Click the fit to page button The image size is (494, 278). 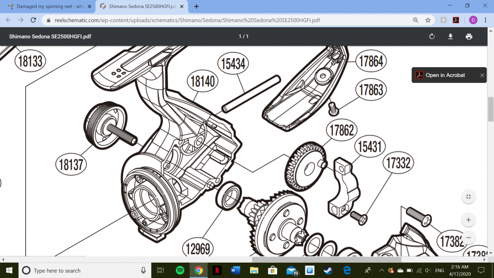[468, 197]
